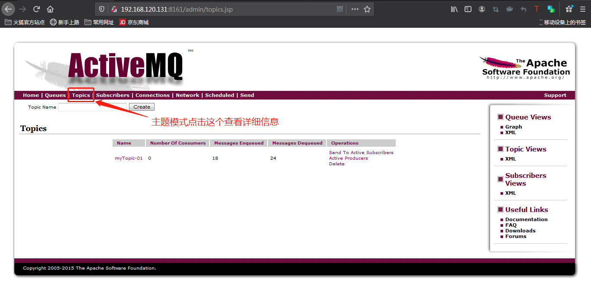
Task: Open the FAQ link
Action: pos(511,225)
